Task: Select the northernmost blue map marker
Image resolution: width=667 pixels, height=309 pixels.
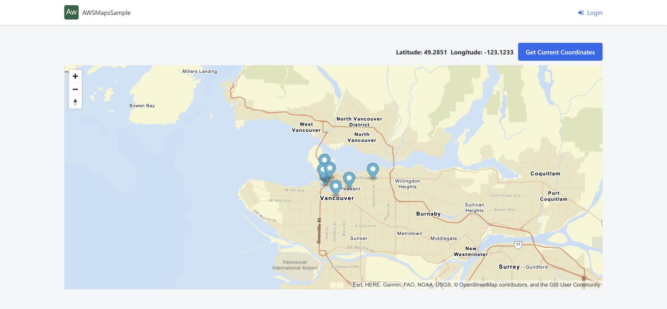Action: coord(324,161)
